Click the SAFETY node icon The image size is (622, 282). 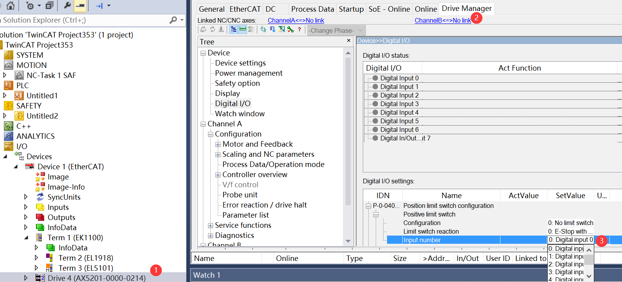9,106
